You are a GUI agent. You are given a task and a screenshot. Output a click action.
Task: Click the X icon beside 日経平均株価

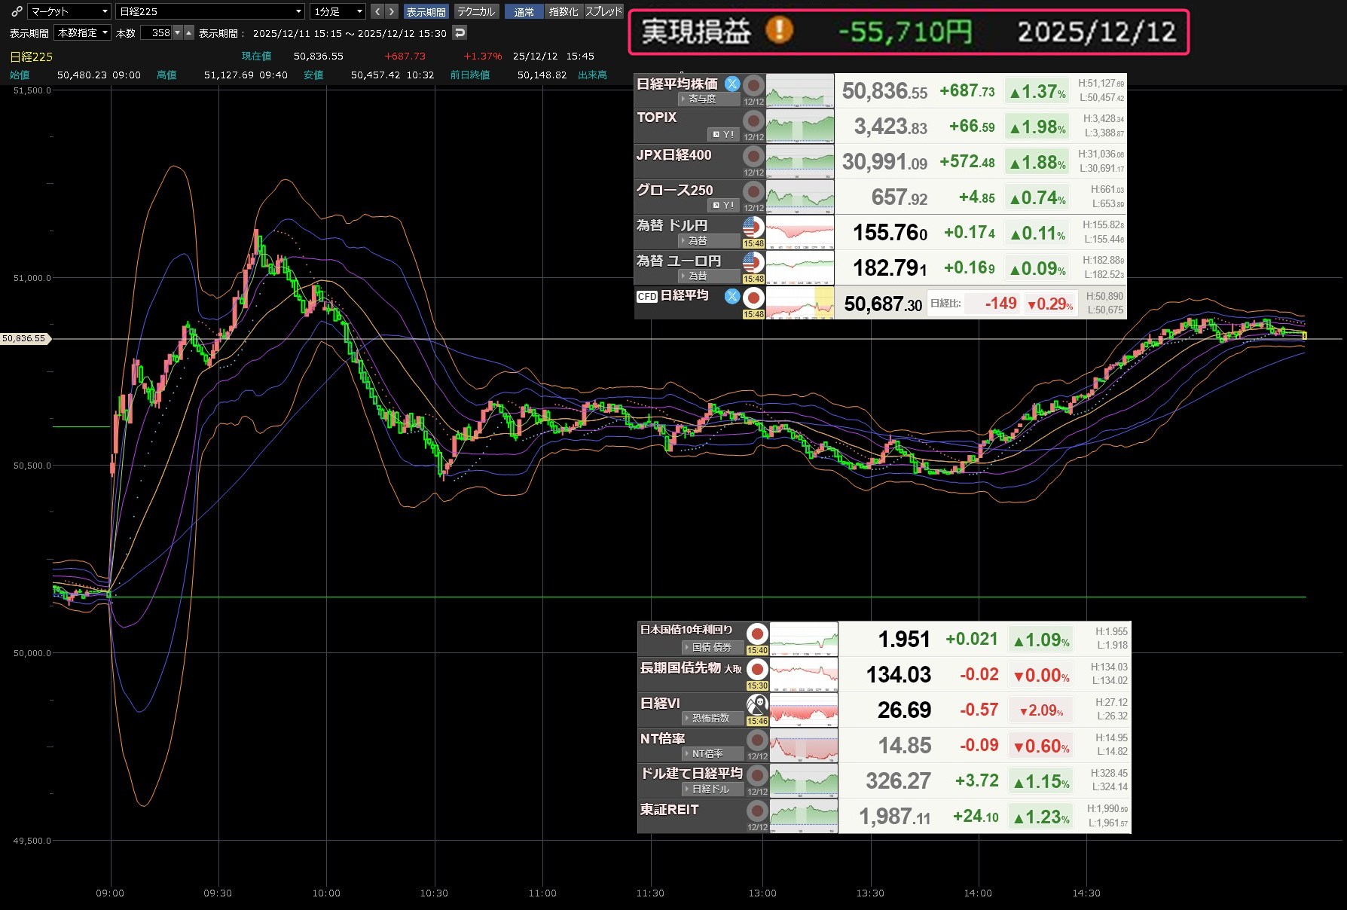732,84
